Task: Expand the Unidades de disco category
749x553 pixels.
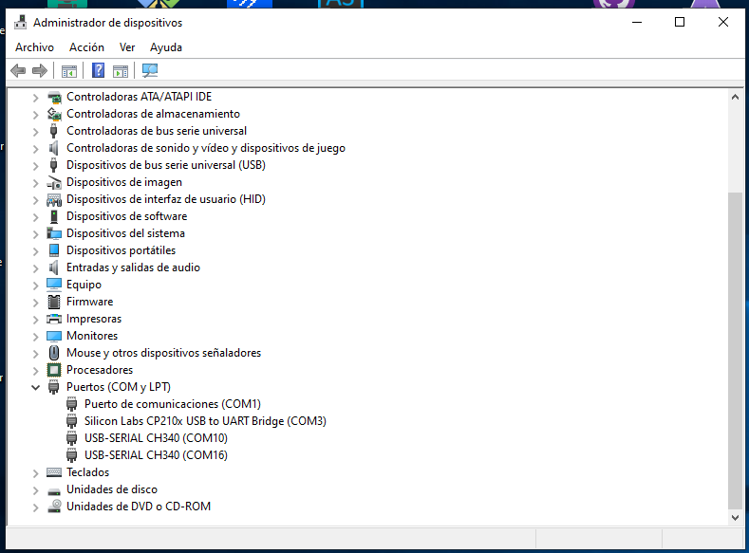Action: click(x=36, y=489)
